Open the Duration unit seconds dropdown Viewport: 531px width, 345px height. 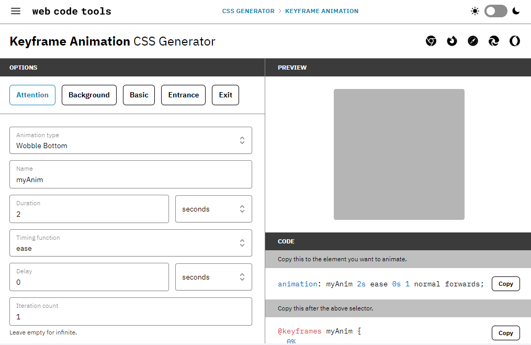click(213, 209)
